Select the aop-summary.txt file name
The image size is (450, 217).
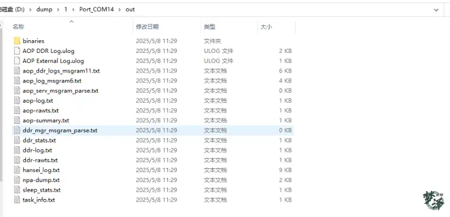click(x=45, y=121)
